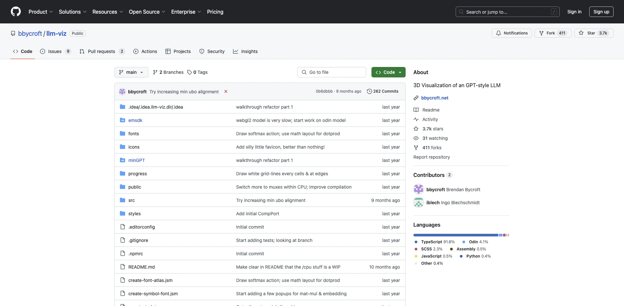Open commit 'Make clear in README that the /cpu stuff is a WIP'
The image size is (624, 306).
[288, 267]
